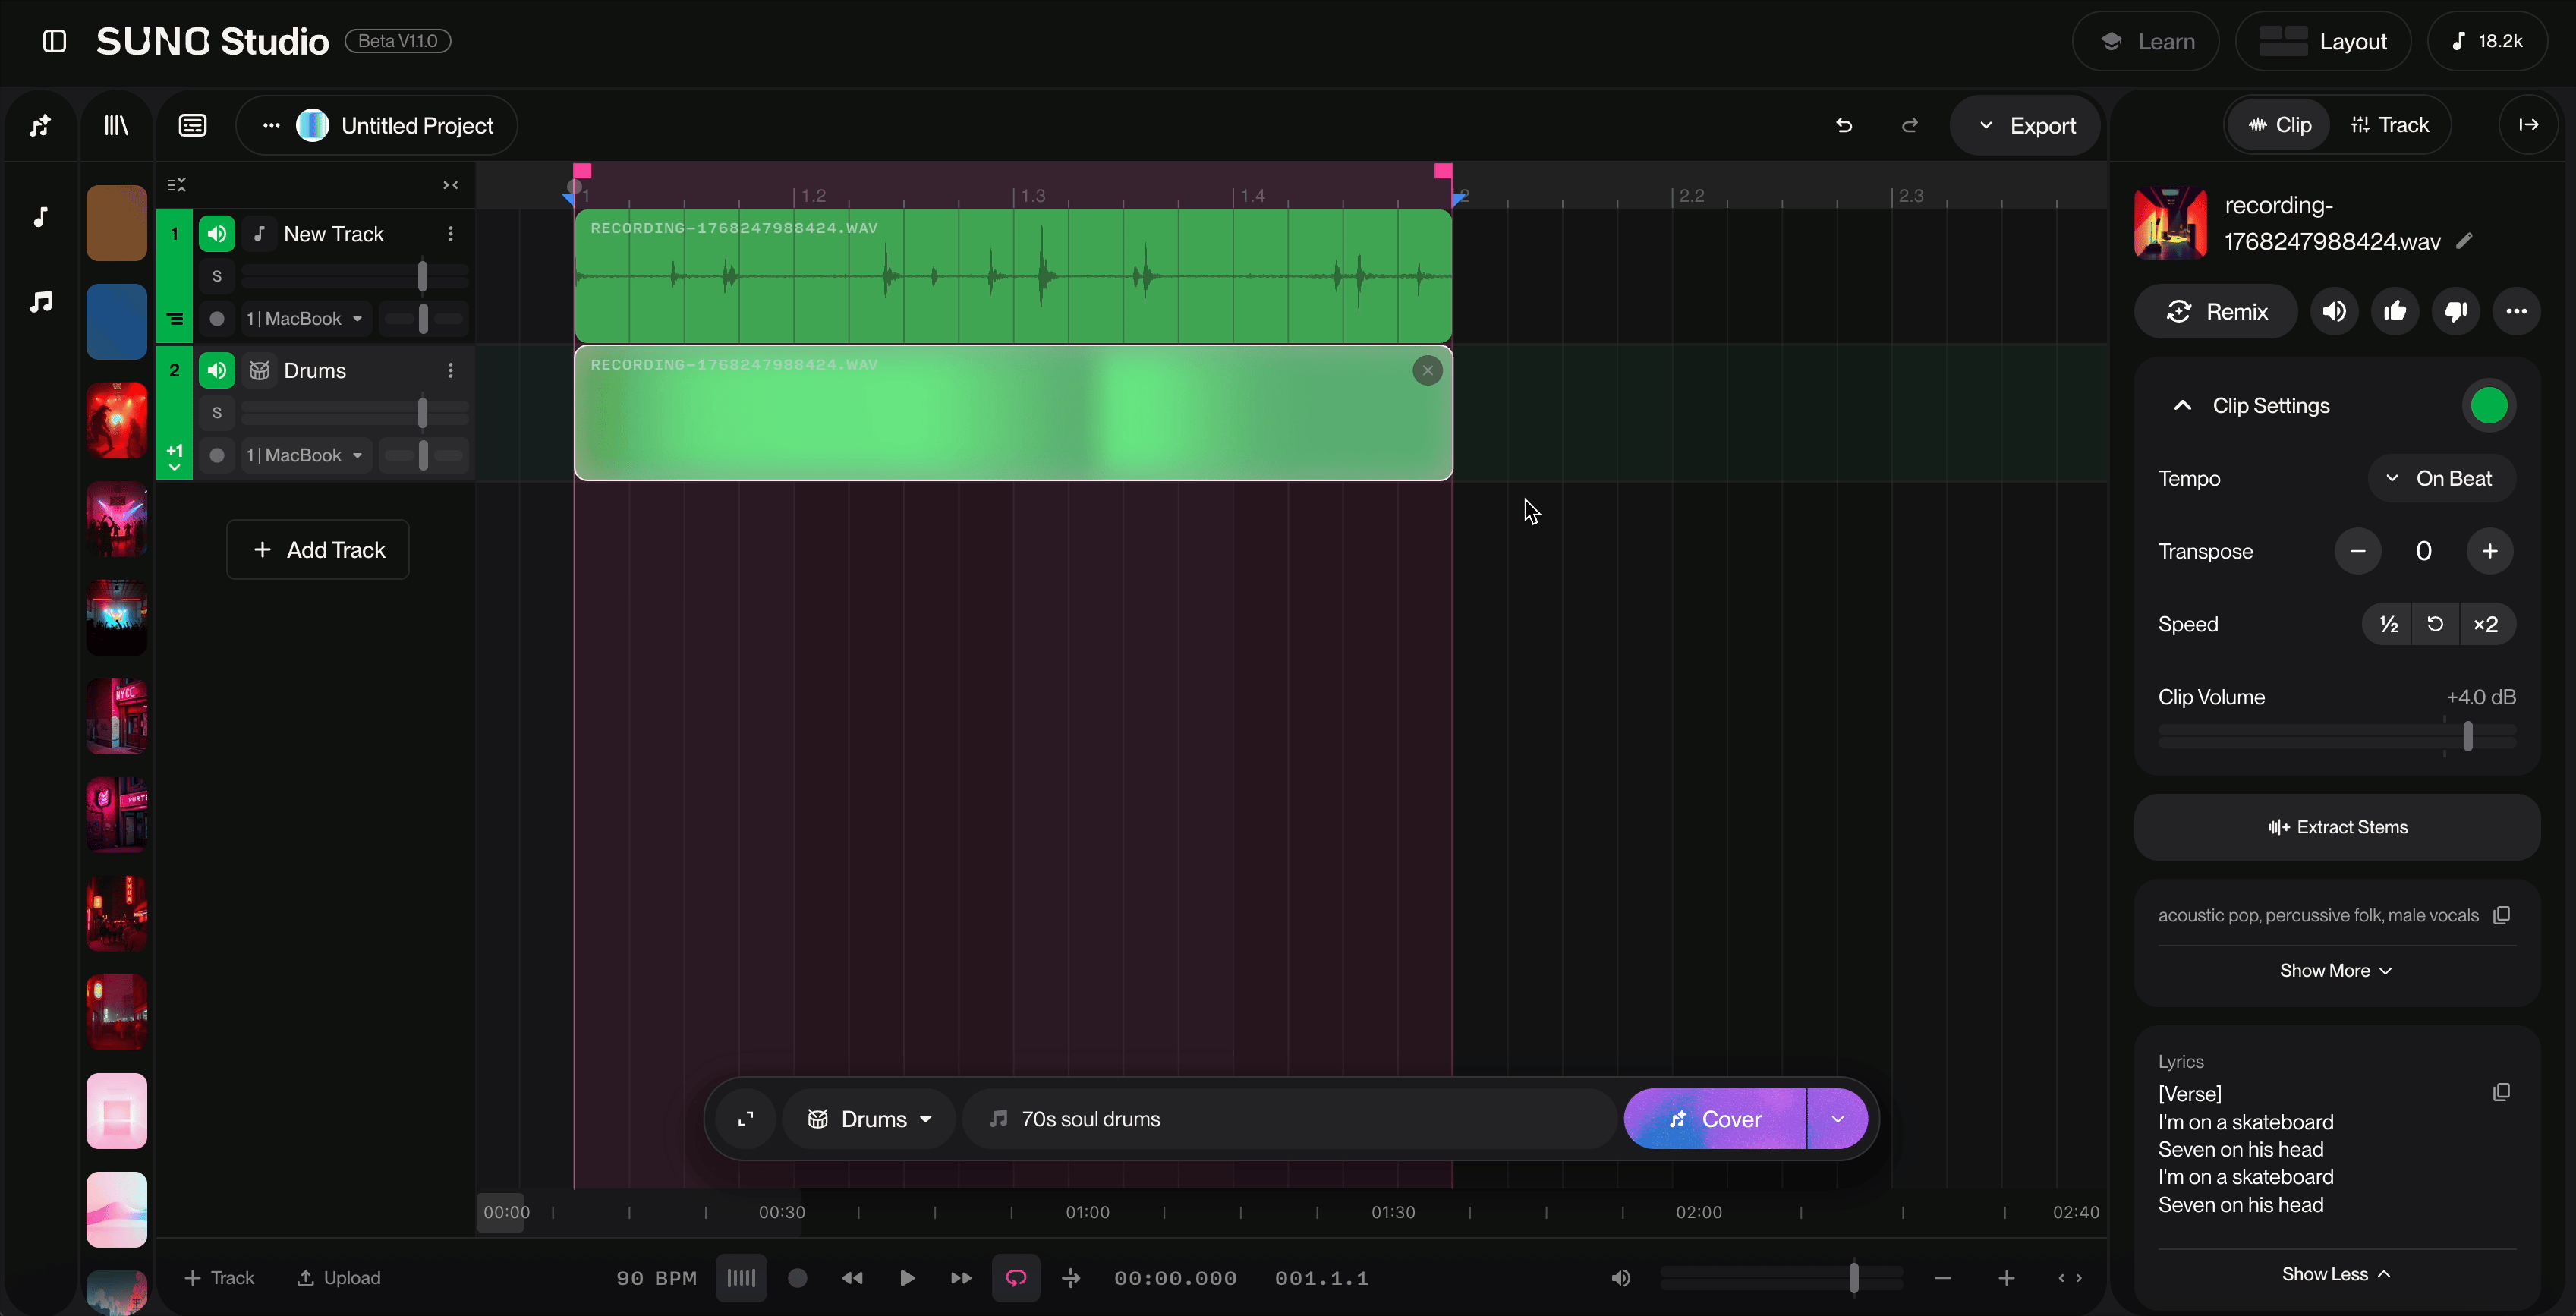Screen dimensions: 2576x1316
Task: Copy lyrics with the copy icon
Action: pos(2501,1092)
